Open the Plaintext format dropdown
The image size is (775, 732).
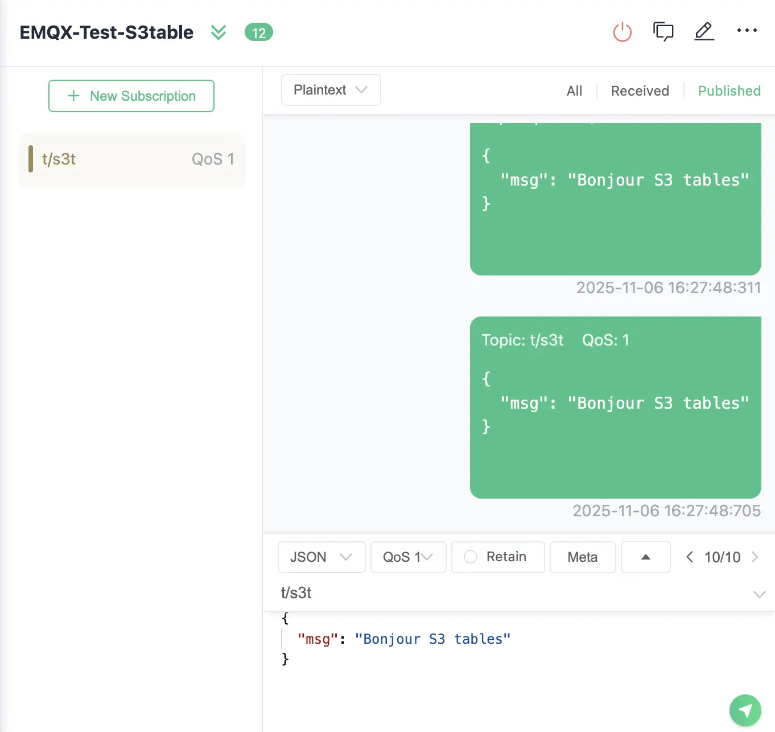[x=331, y=90]
